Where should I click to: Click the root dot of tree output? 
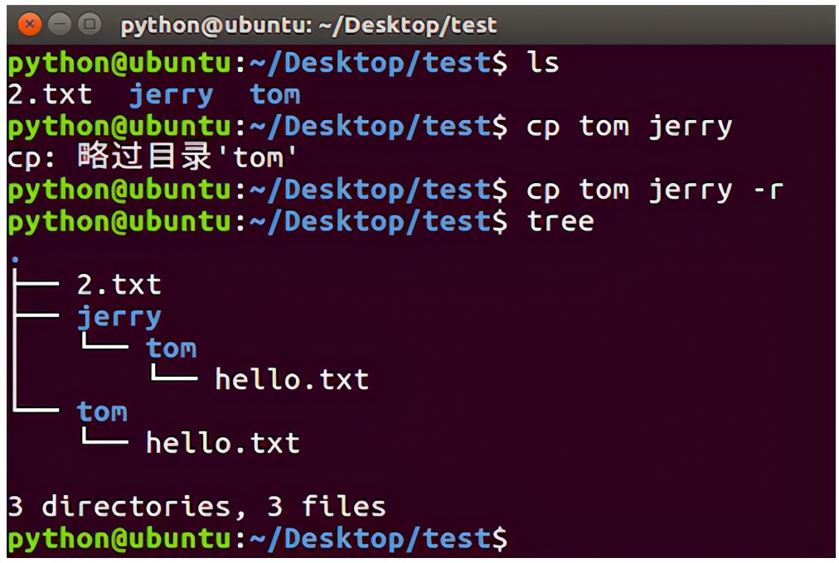tap(15, 260)
